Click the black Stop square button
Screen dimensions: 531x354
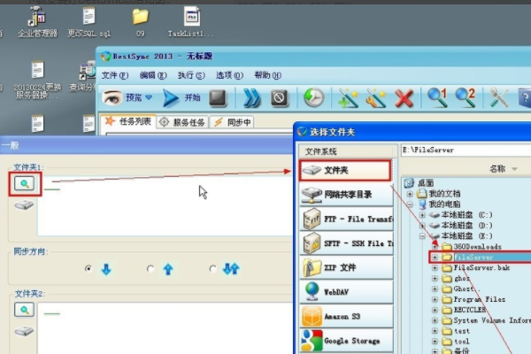tap(218, 98)
